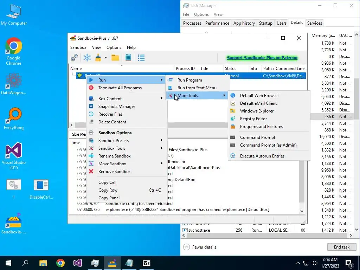Viewport: 360px width, 270px height.
Task: Click the Registry Editor icon
Action: [x=233, y=119]
